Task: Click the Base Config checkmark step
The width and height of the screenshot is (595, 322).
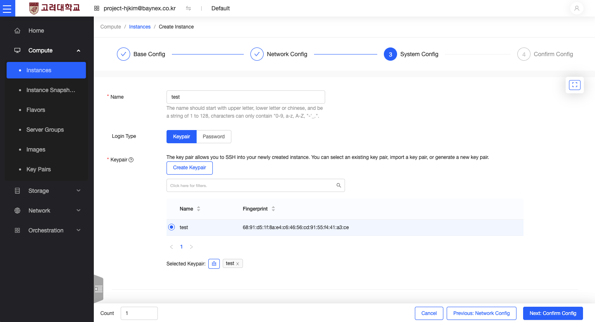Action: 124,54
